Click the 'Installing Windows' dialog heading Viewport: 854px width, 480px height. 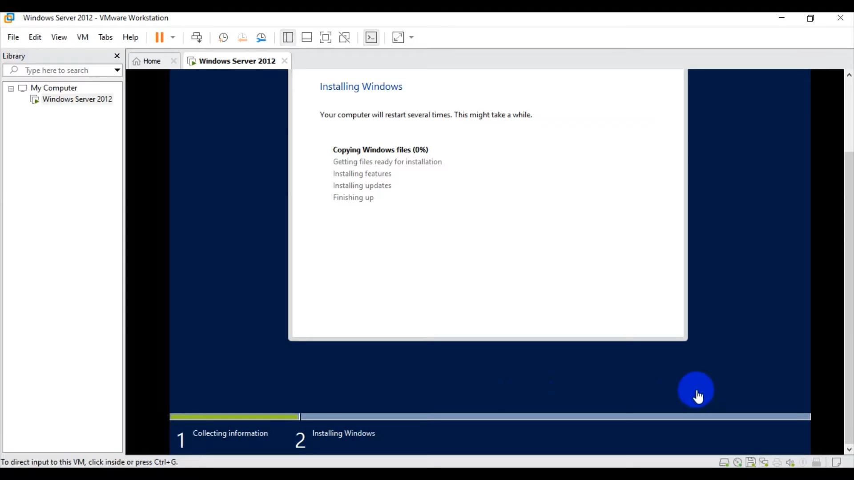point(361,87)
